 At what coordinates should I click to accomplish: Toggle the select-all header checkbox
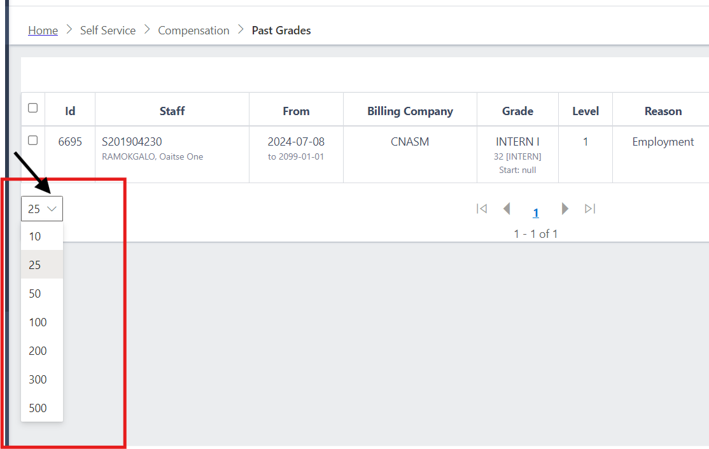33,108
